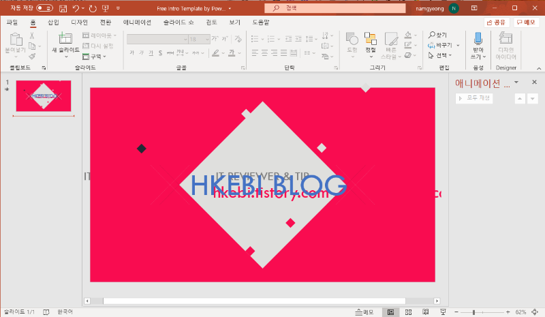545x317 pixels.
Task: Click the Shapes (도형) icon
Action: coord(352,38)
